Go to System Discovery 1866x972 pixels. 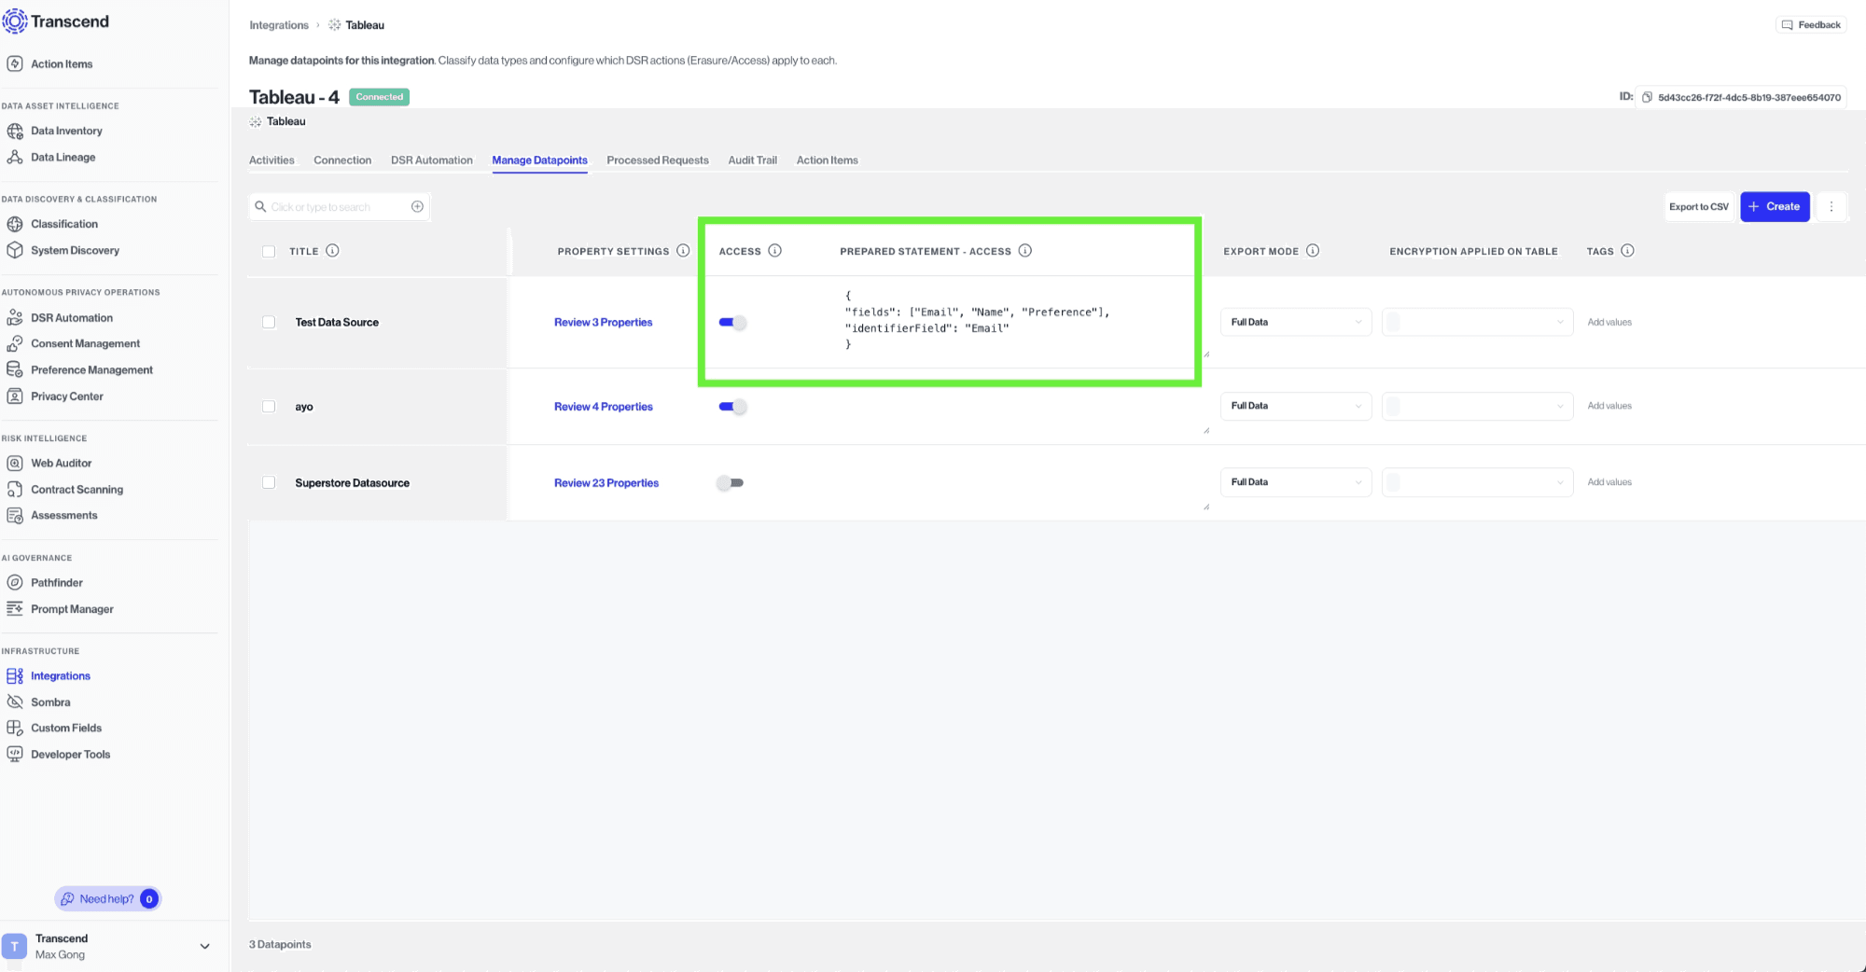(75, 250)
